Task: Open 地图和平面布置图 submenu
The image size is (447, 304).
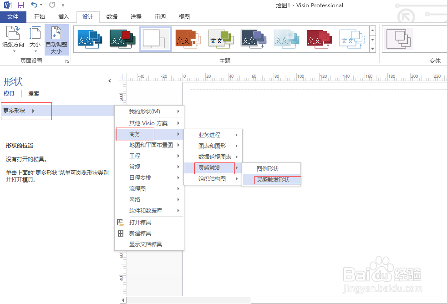Action: coord(149,145)
